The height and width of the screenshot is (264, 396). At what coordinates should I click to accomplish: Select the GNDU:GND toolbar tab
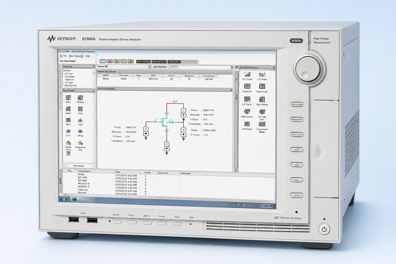(x=174, y=62)
